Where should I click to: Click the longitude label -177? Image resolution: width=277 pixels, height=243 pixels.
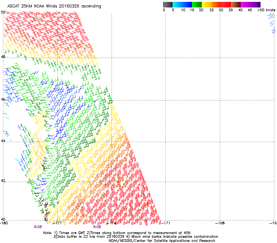(57, 223)
